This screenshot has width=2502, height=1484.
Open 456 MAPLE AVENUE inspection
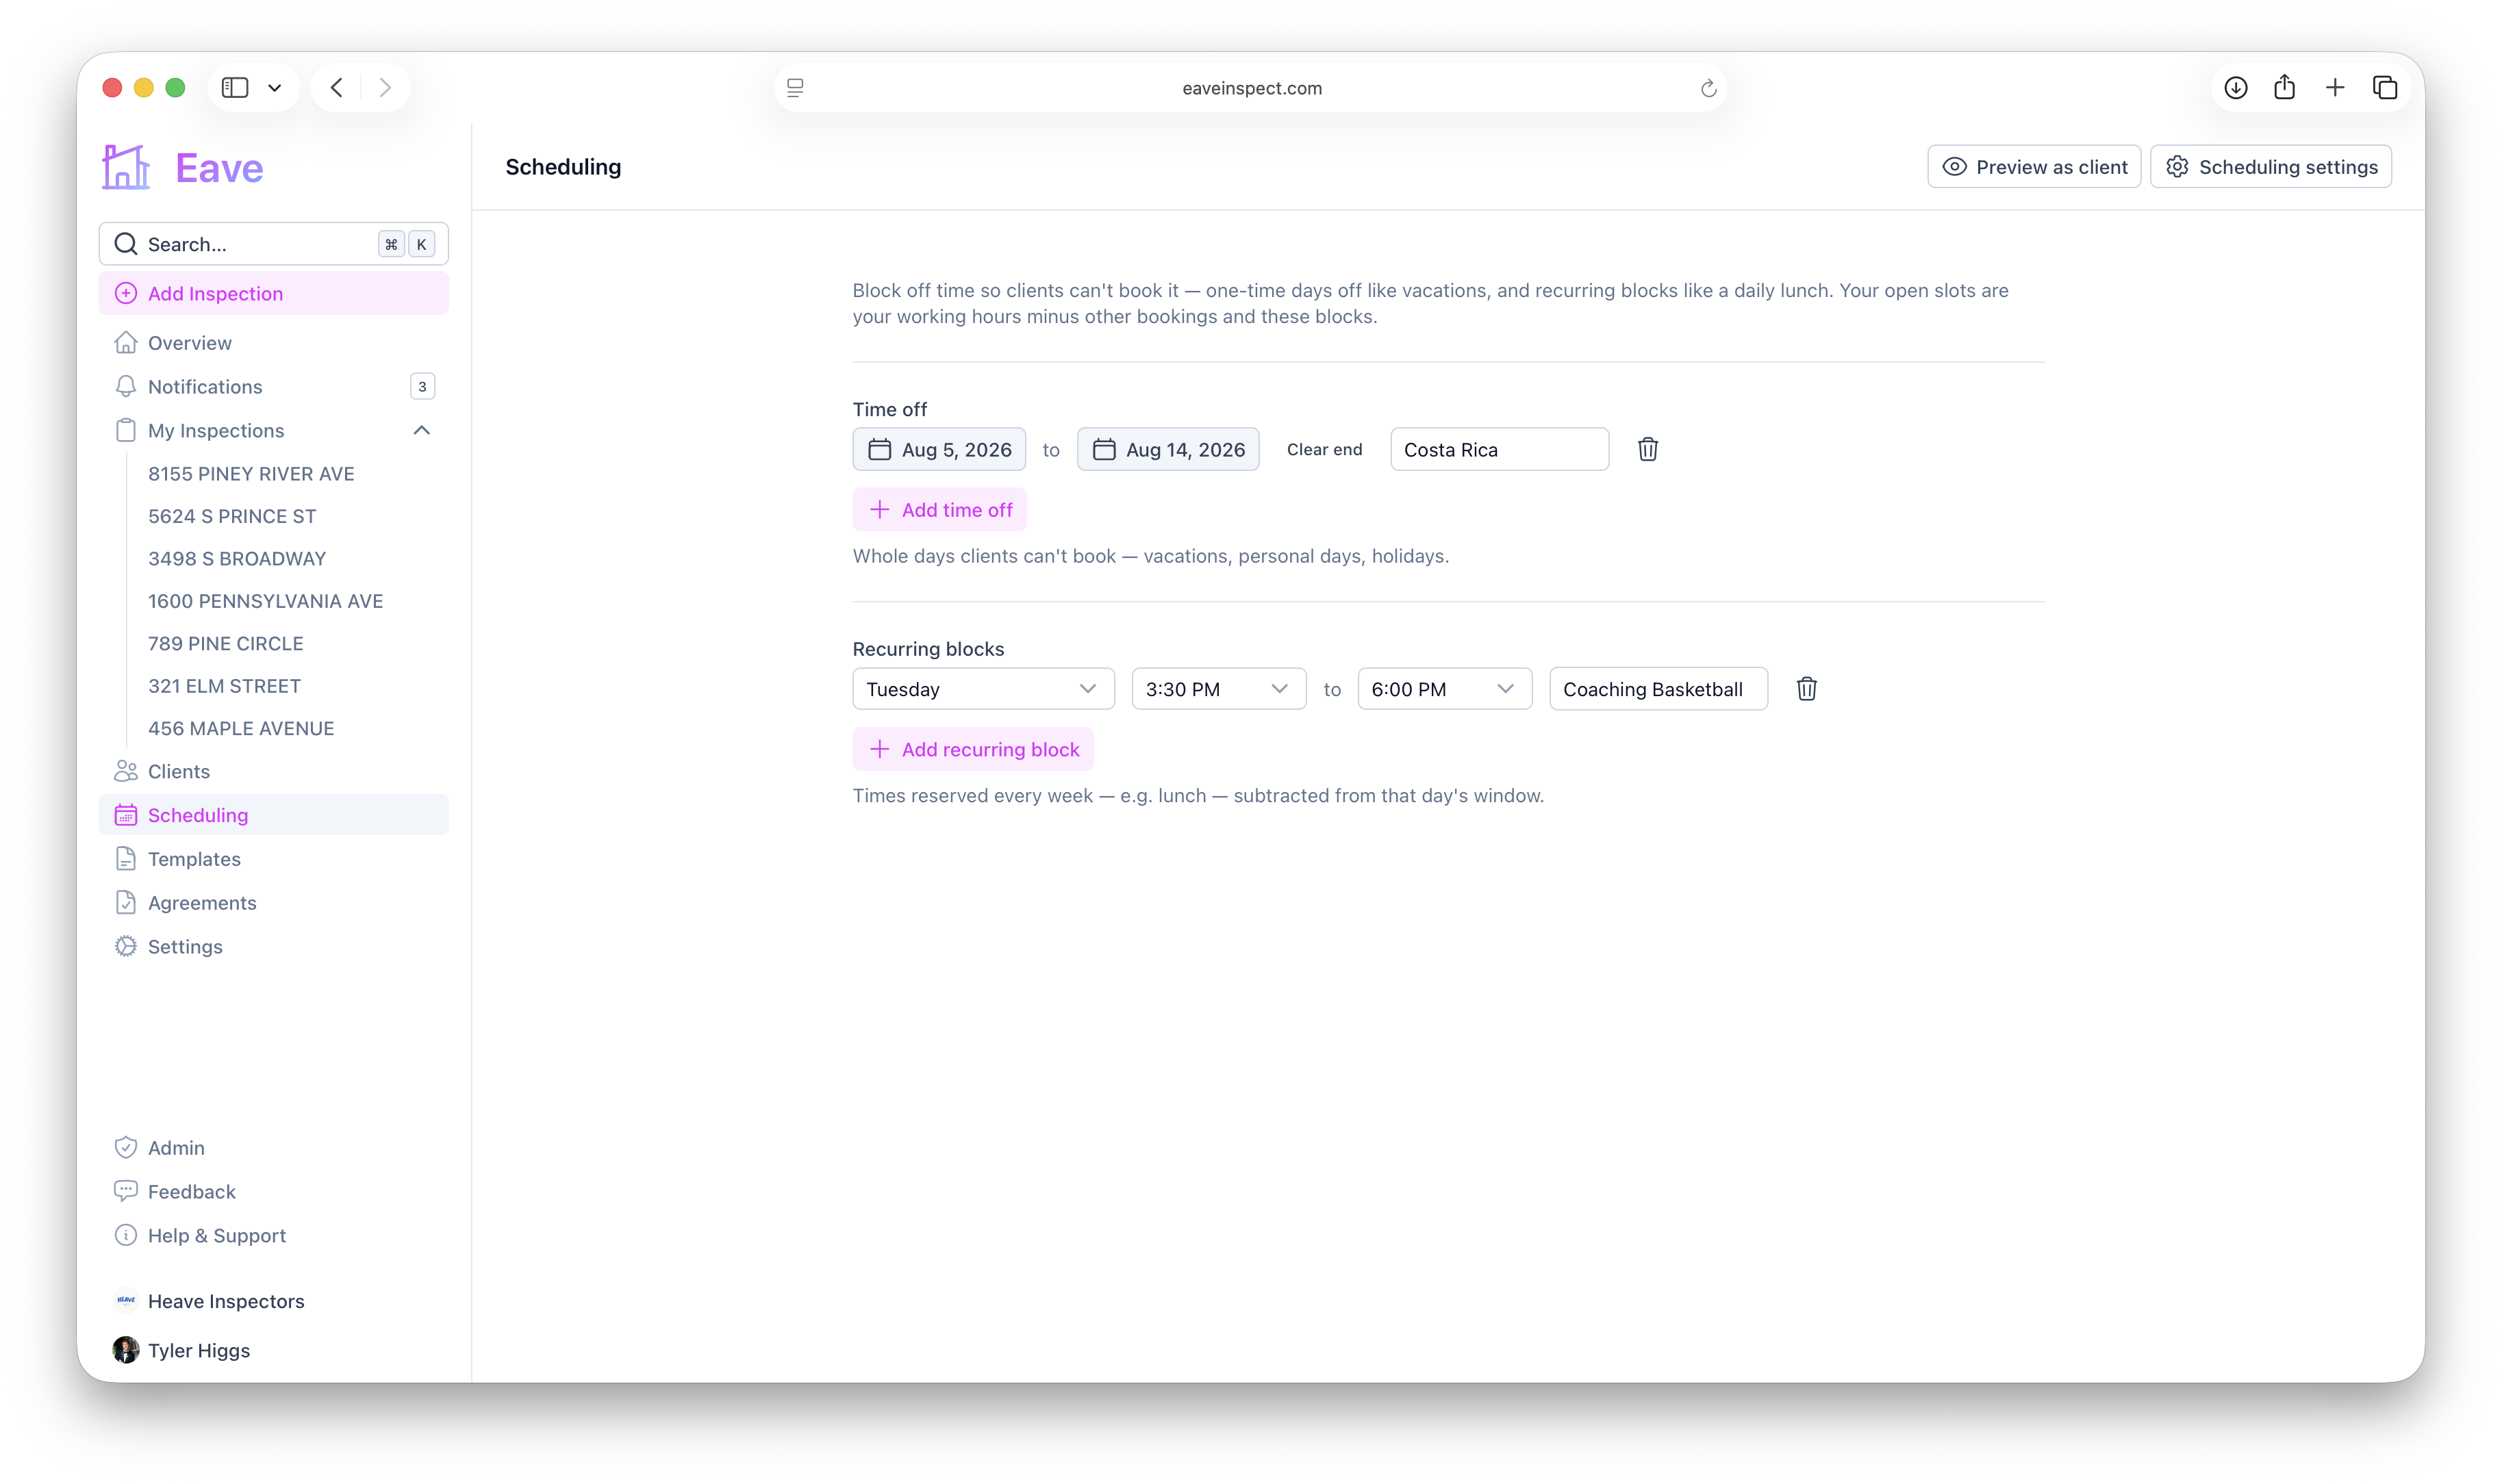[x=241, y=729]
